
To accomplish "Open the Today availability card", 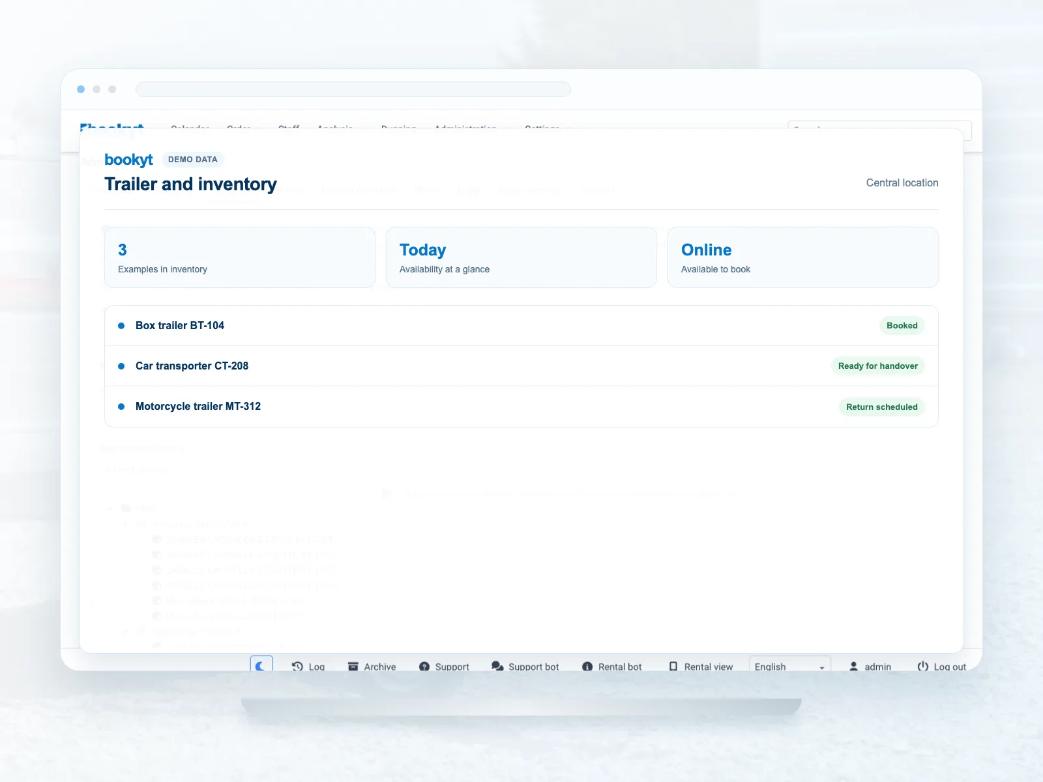I will pos(521,257).
